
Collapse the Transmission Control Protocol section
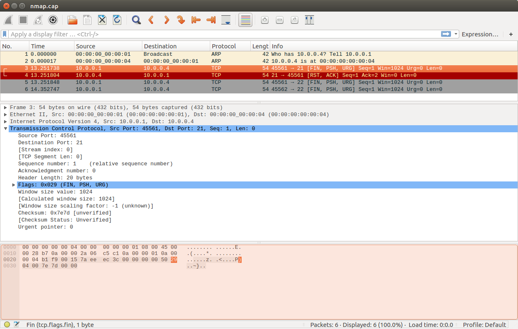5,129
